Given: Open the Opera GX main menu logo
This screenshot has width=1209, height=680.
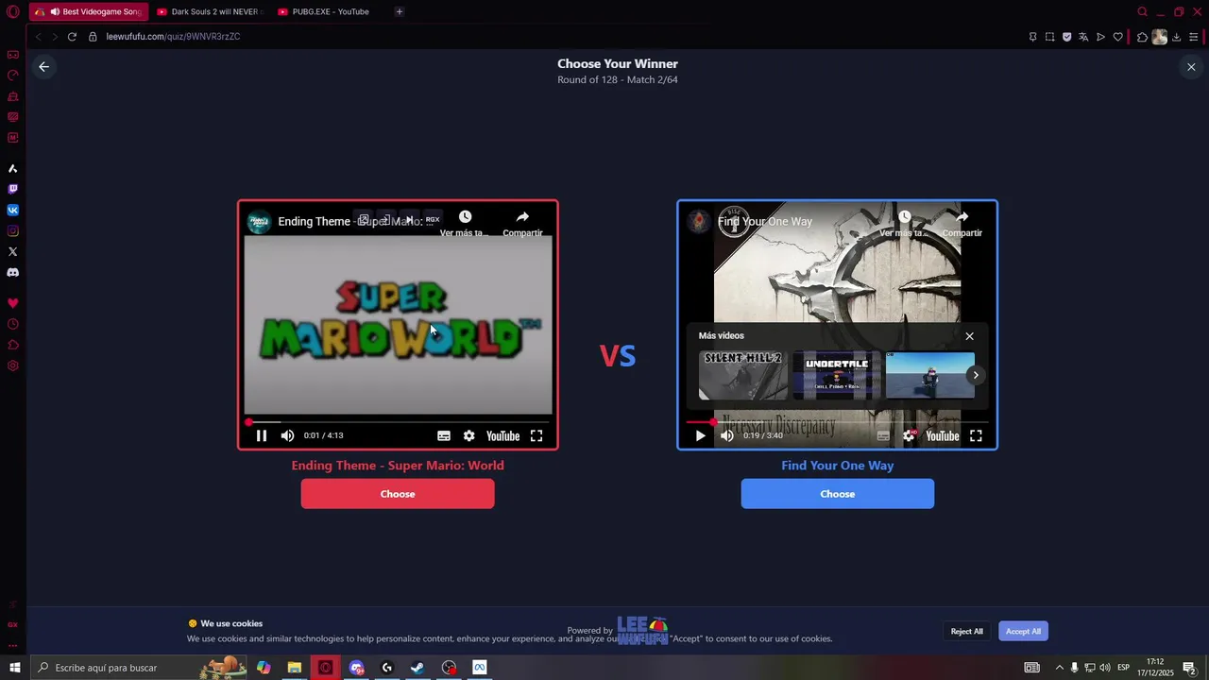Looking at the screenshot, I should click(x=12, y=12).
